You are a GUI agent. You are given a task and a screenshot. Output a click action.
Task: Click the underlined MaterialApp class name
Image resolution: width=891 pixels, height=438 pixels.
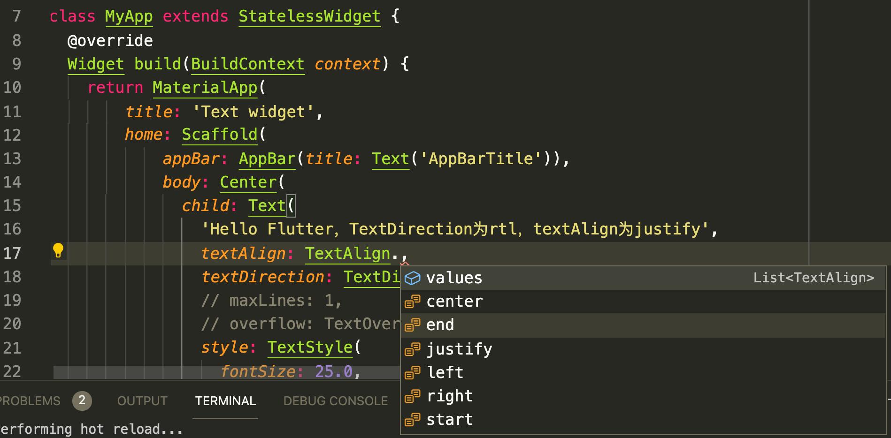click(x=204, y=88)
